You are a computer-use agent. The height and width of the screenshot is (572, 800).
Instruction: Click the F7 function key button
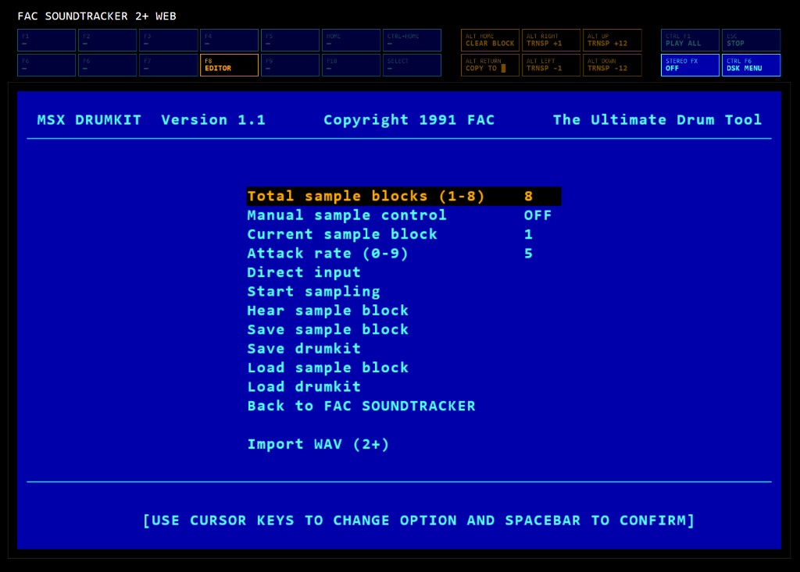[x=169, y=65]
